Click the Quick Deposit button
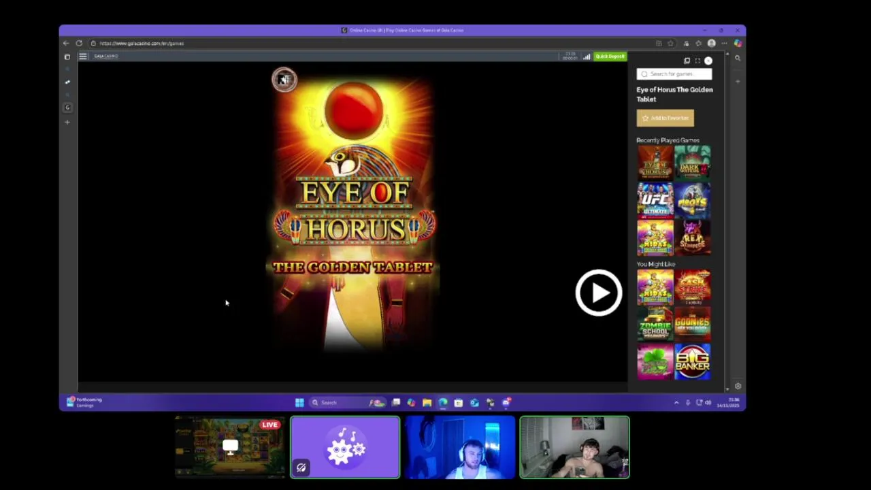Image resolution: width=871 pixels, height=490 pixels. [x=610, y=56]
